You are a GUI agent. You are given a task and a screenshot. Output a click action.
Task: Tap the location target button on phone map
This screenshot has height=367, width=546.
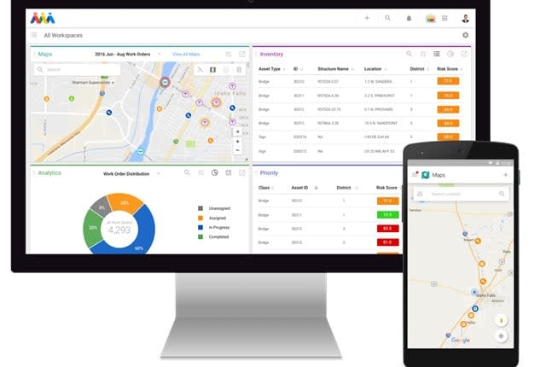coord(501,335)
